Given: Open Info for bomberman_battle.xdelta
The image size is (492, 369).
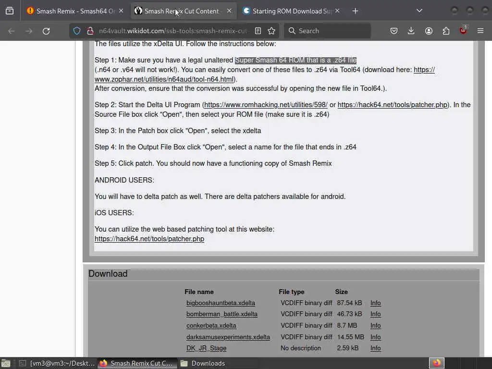Looking at the screenshot, I should [375, 314].
